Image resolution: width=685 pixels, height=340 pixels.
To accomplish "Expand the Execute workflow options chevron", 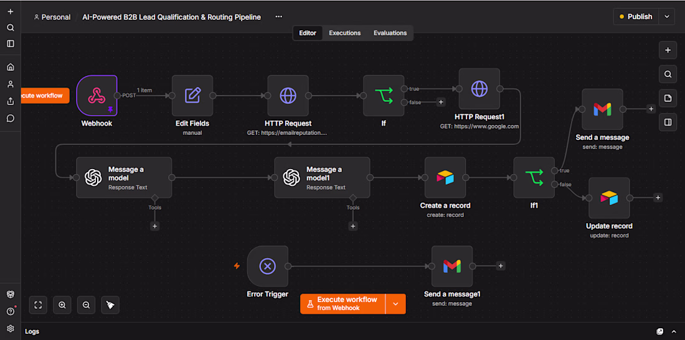I will coord(396,304).
